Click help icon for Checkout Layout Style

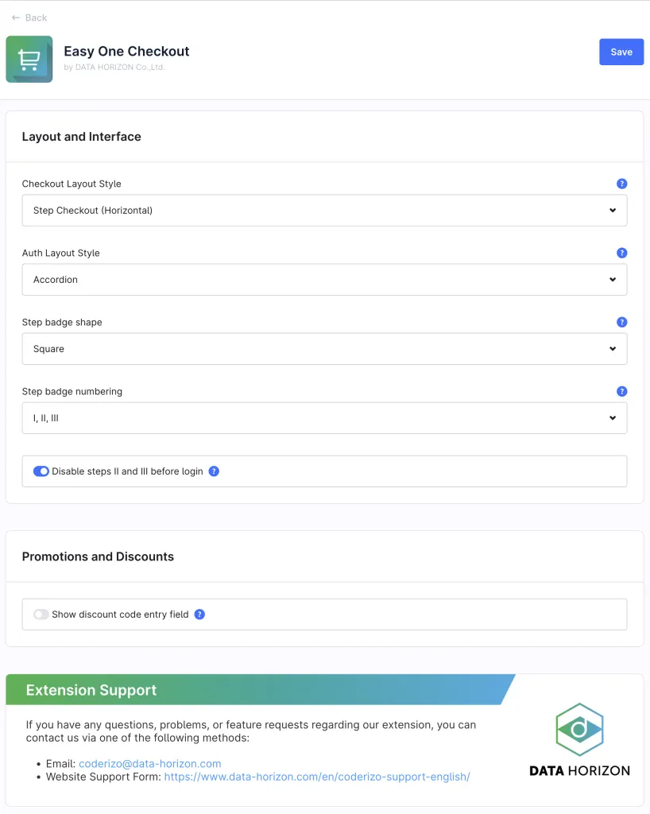pos(621,184)
